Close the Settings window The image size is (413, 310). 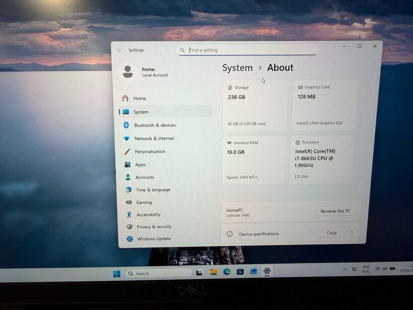coord(375,46)
